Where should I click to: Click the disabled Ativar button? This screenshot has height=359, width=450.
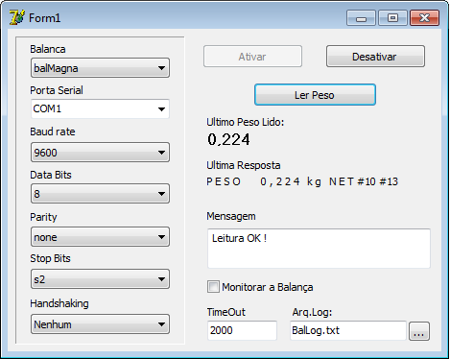(x=252, y=57)
